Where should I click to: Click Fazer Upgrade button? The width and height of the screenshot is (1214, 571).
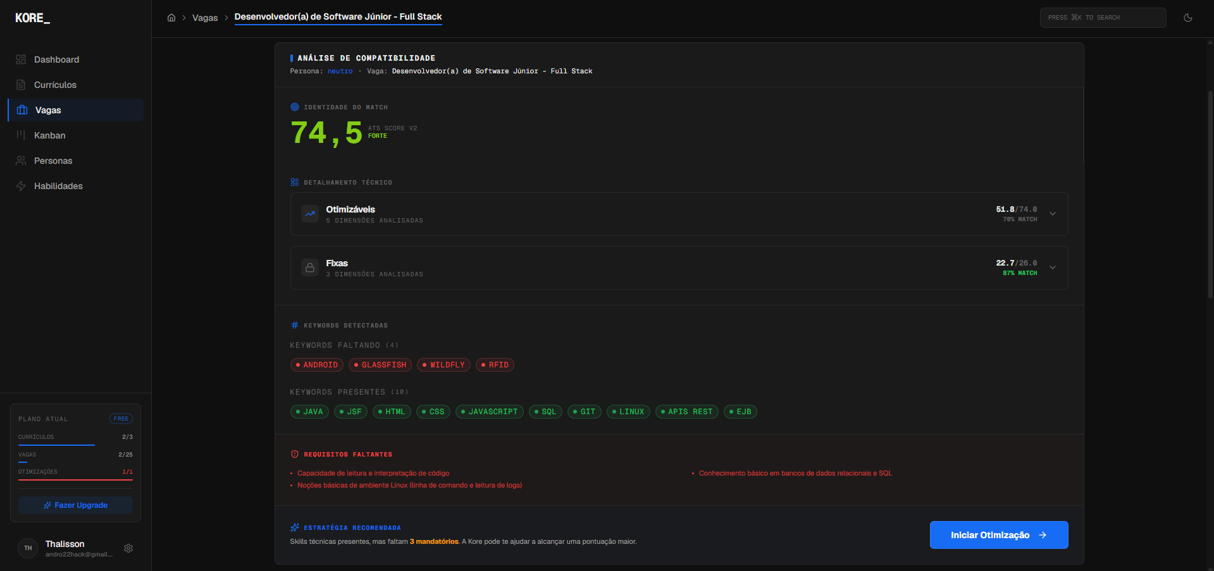(75, 505)
